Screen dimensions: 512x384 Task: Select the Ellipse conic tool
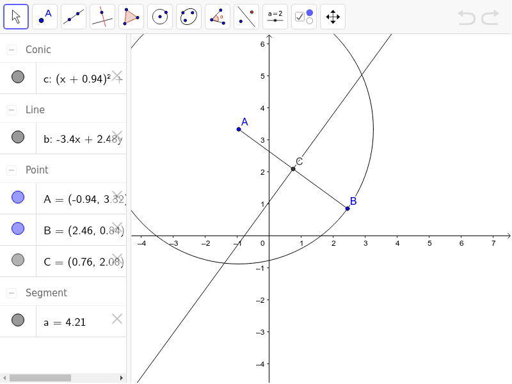189,17
